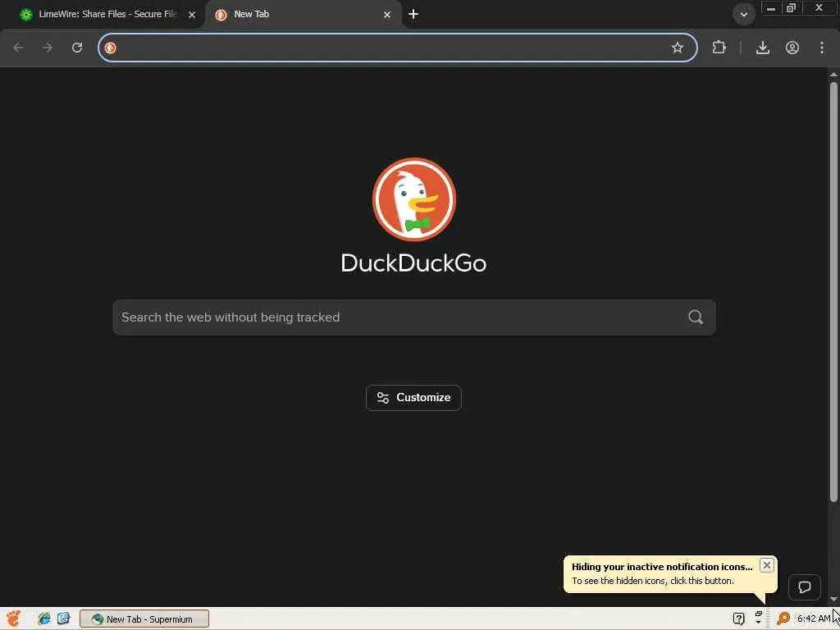The width and height of the screenshot is (840, 630).
Task: Reload the current page
Action: 77,48
